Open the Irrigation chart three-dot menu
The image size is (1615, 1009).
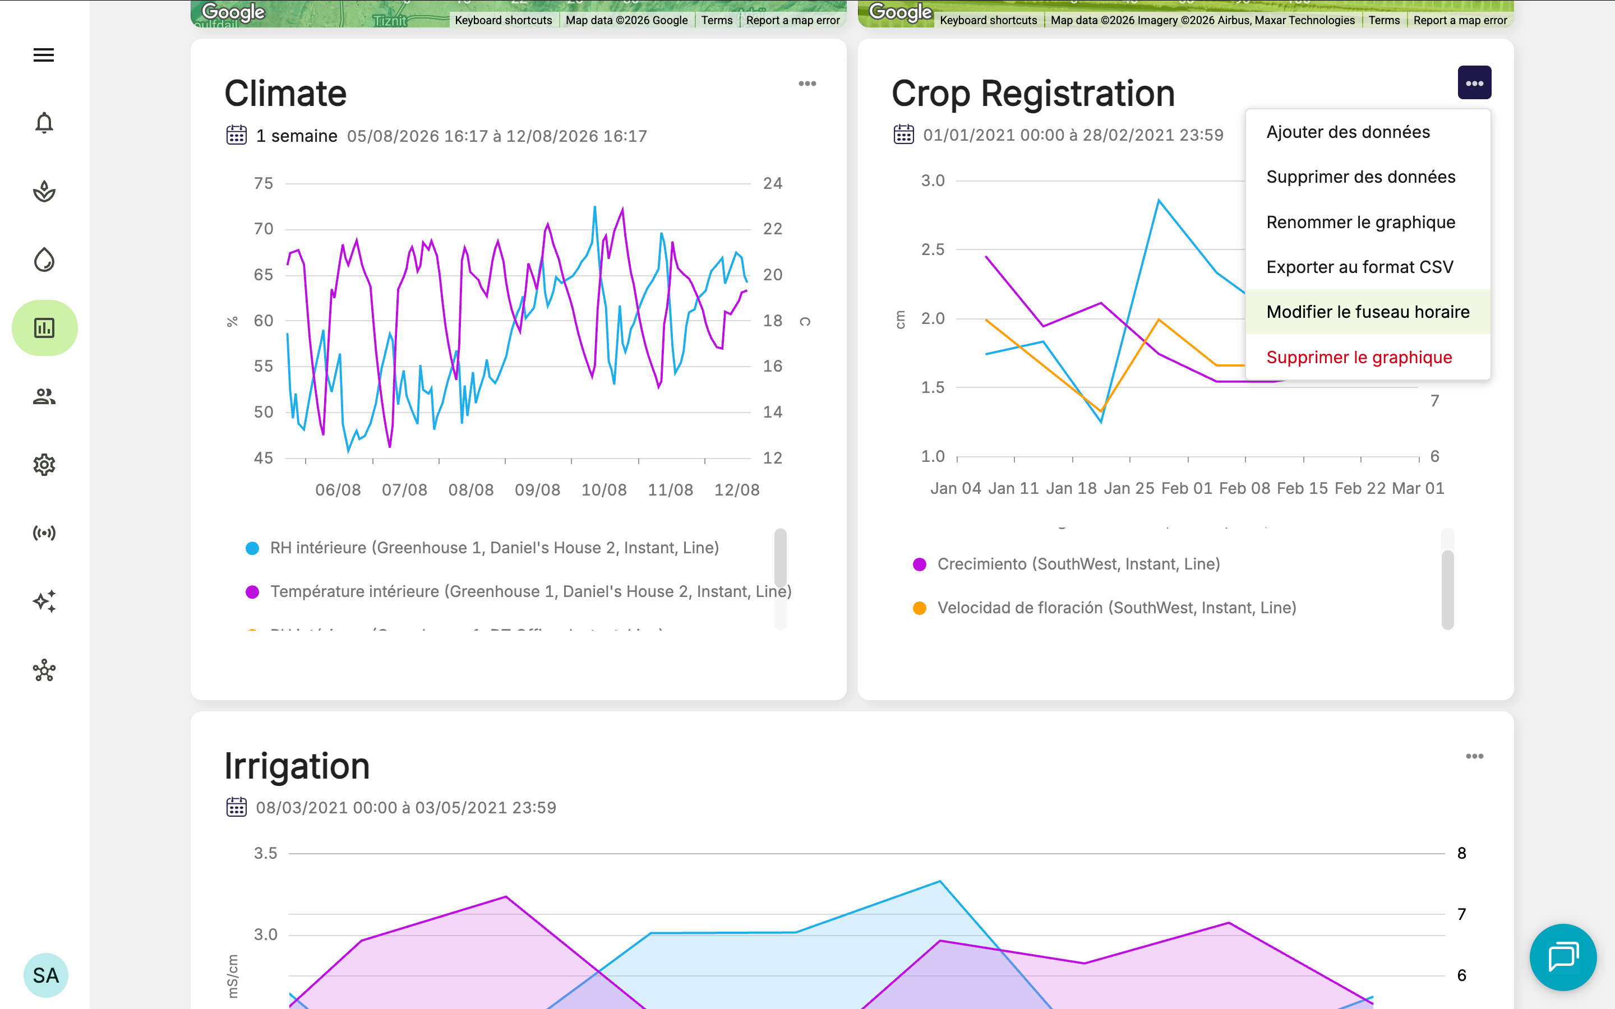click(x=1474, y=756)
